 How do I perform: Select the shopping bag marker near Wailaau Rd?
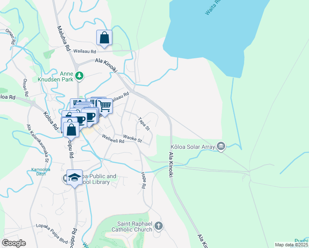point(104,38)
